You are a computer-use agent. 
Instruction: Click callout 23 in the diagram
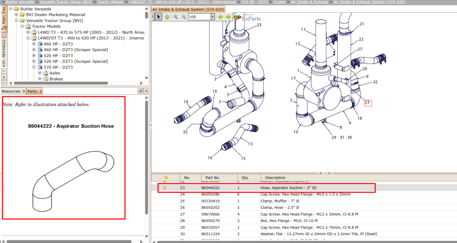(x=368, y=103)
